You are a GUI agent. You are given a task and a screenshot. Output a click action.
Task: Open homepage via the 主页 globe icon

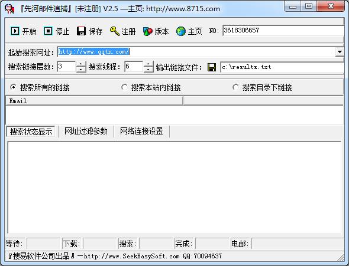coord(181,31)
